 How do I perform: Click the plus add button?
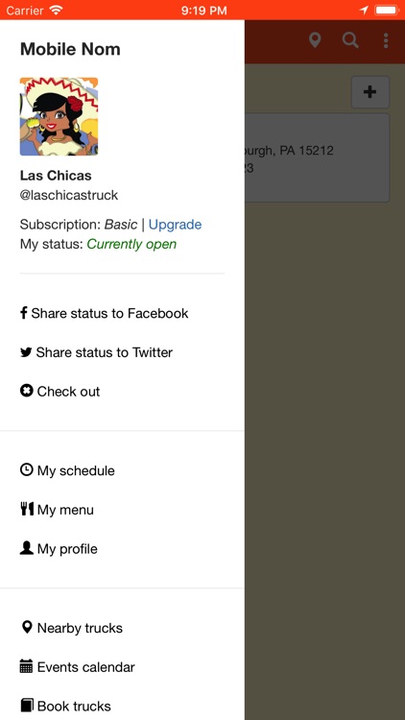coord(370,92)
